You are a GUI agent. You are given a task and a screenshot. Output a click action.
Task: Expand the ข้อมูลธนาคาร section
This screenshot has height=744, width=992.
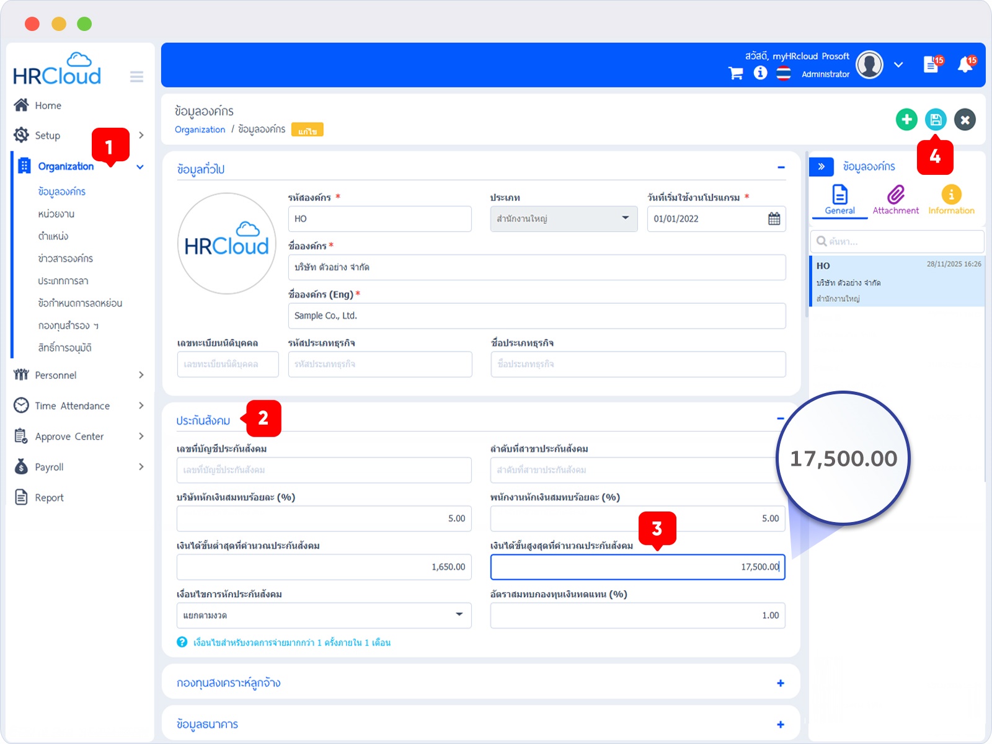coord(780,725)
